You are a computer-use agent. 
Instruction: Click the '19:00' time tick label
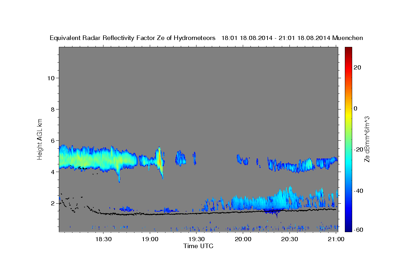click(x=150, y=239)
